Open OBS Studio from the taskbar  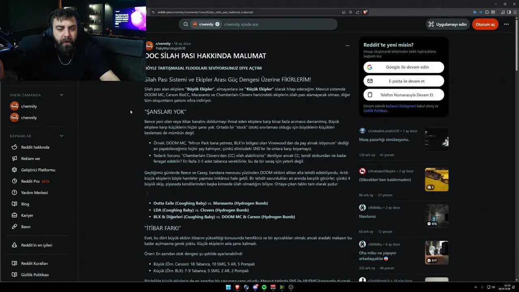[291, 287]
